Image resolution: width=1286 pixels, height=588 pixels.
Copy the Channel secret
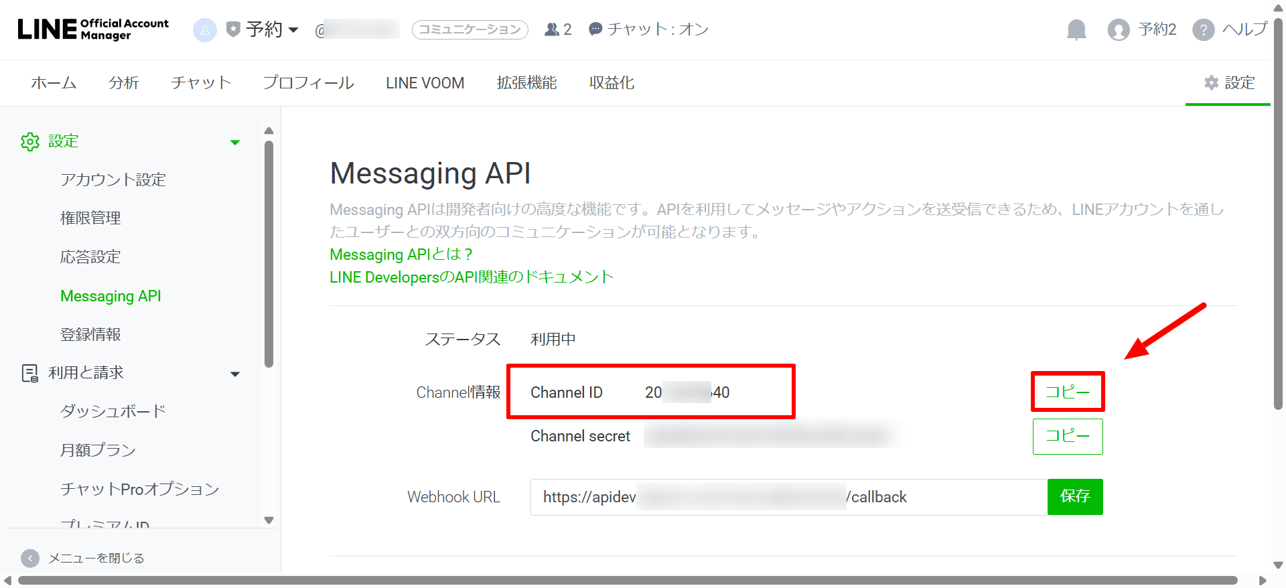[x=1068, y=437]
